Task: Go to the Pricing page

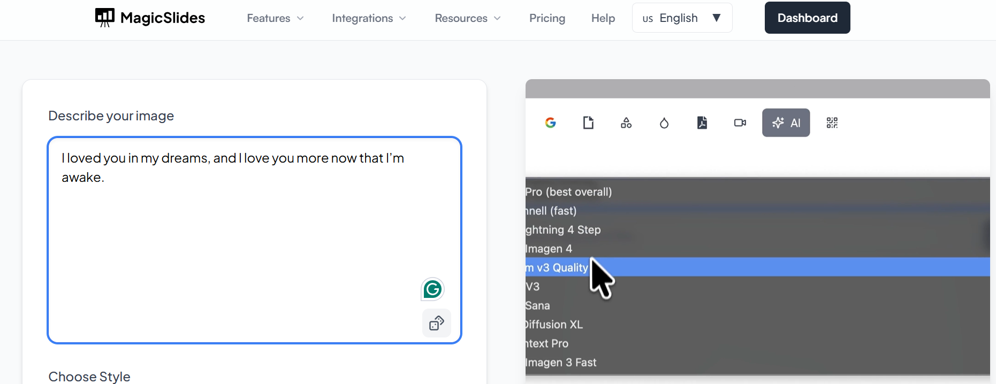Action: pos(547,18)
